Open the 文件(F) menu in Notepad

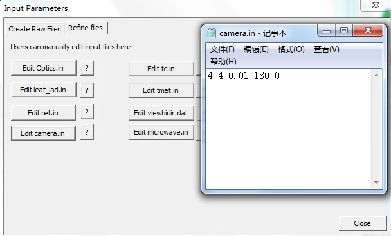222,49
